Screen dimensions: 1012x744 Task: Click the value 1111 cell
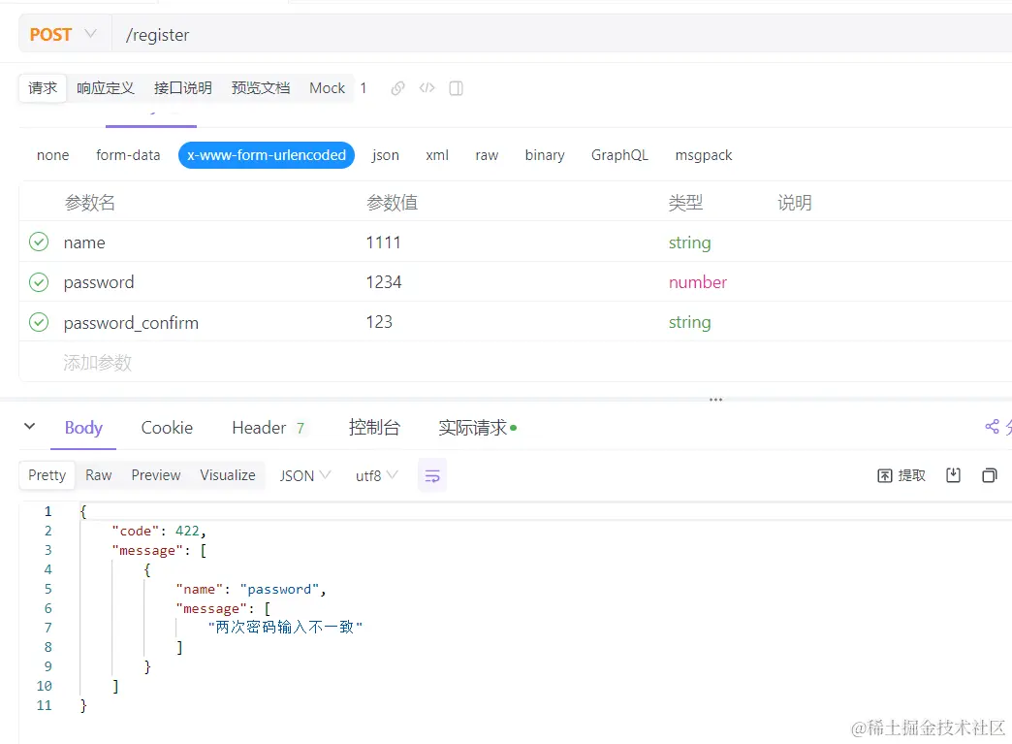tap(383, 243)
